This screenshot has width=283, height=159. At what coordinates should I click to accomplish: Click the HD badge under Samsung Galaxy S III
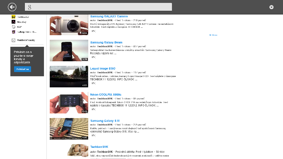tap(93, 135)
